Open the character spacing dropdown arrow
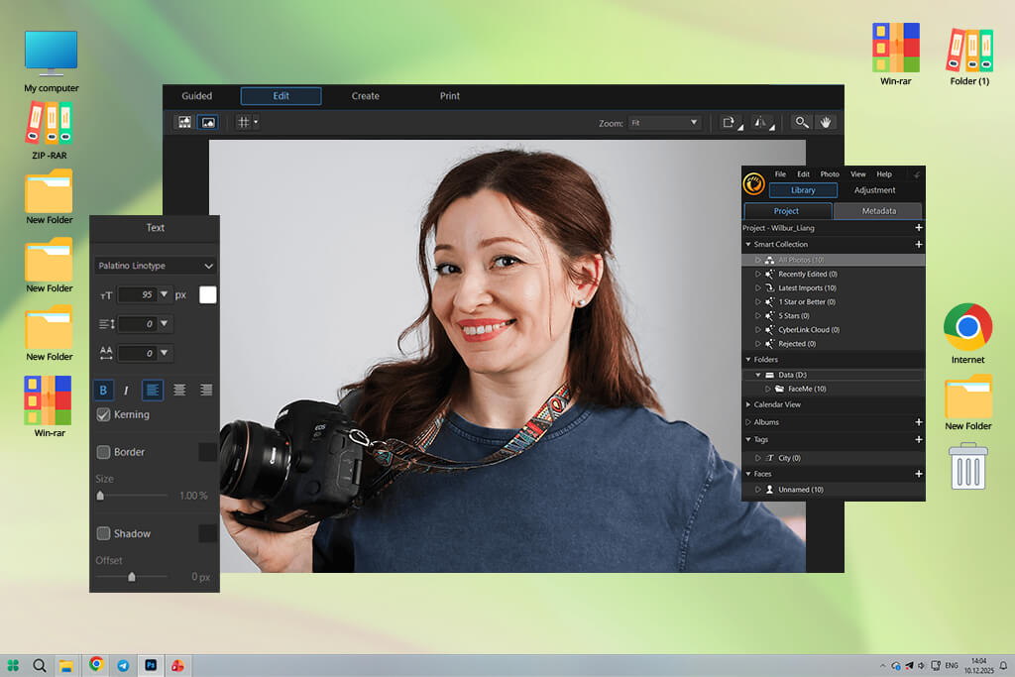The height and width of the screenshot is (677, 1015). click(164, 353)
